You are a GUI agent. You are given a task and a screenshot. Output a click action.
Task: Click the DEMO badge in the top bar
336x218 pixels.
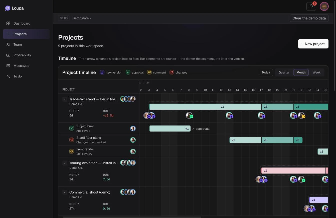(x=64, y=18)
